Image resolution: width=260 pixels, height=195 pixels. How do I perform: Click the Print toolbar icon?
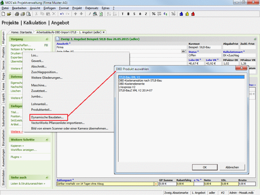pos(17,14)
